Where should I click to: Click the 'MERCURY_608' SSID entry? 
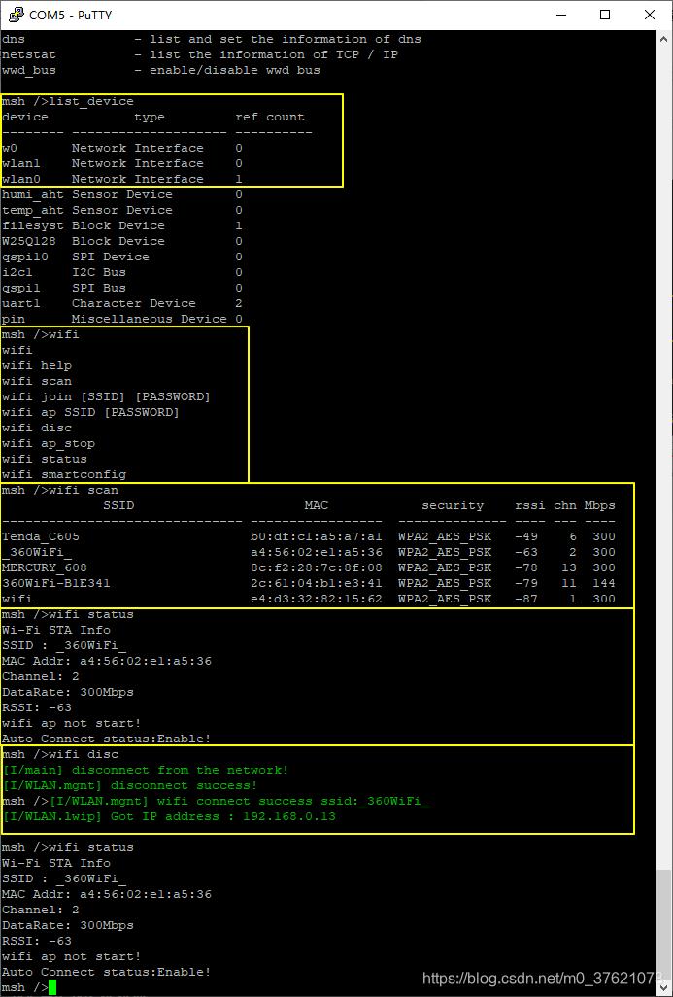coord(45,567)
